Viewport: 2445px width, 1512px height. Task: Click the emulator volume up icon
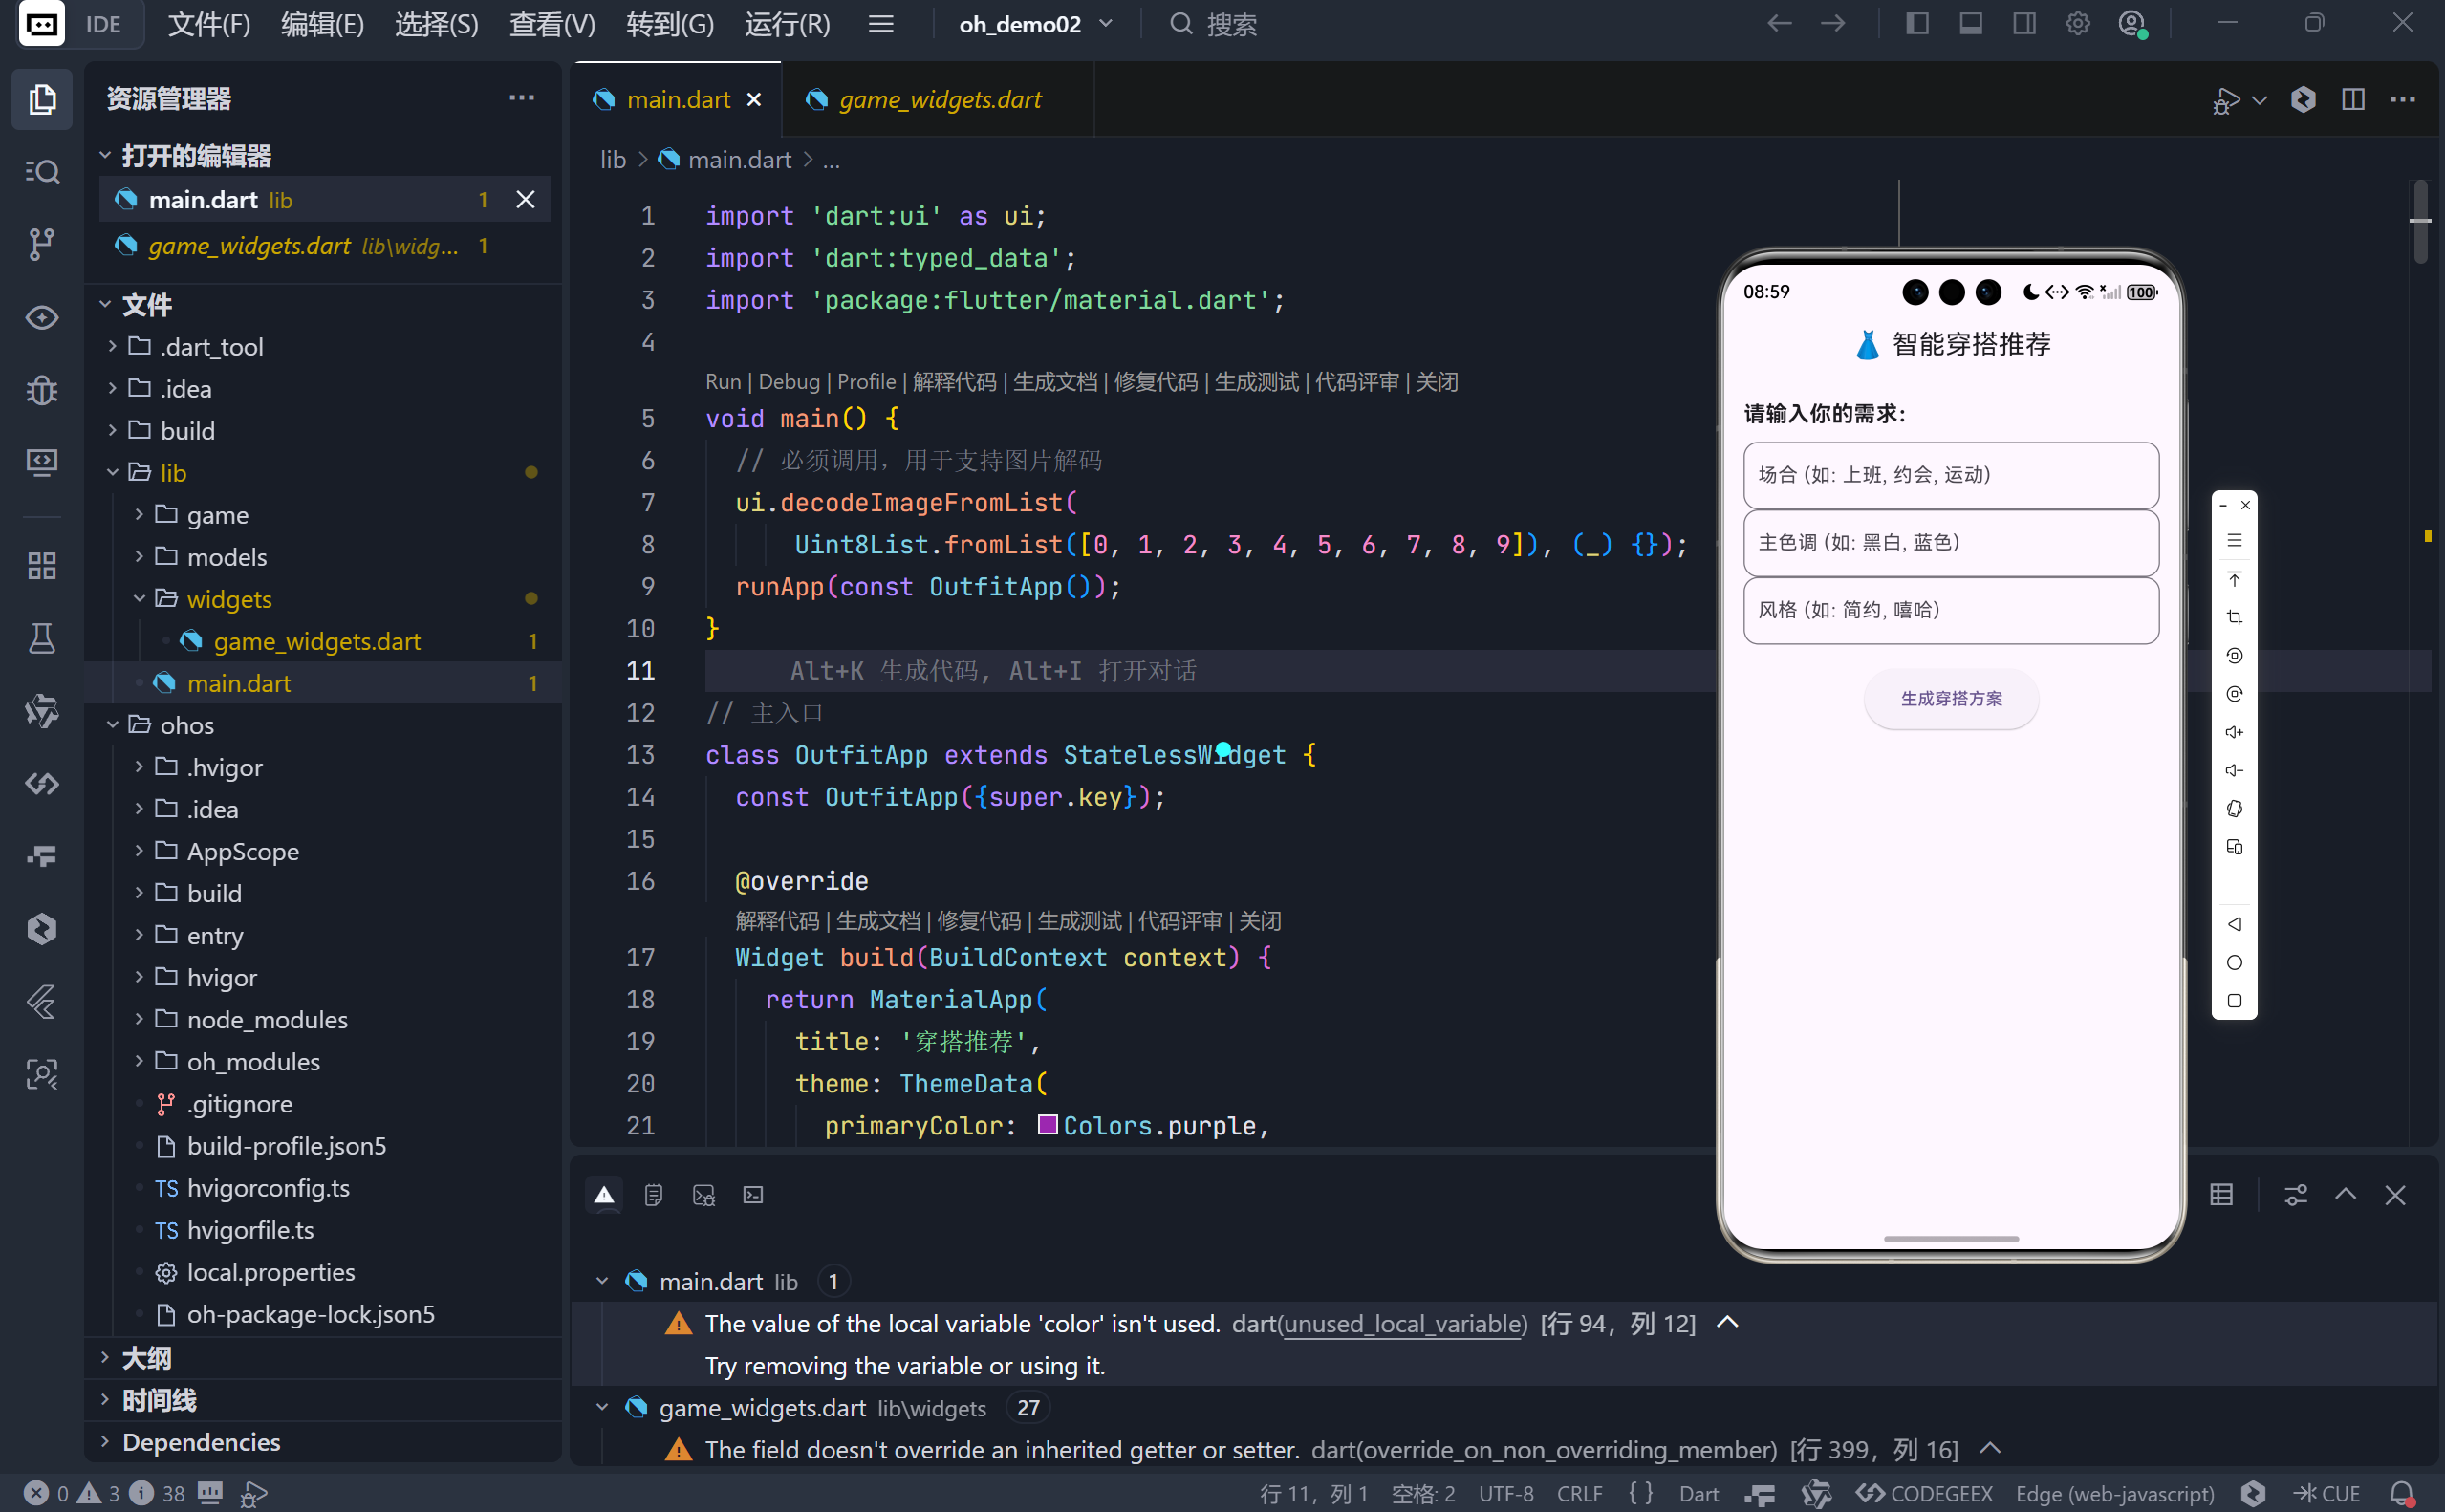coord(2234,732)
